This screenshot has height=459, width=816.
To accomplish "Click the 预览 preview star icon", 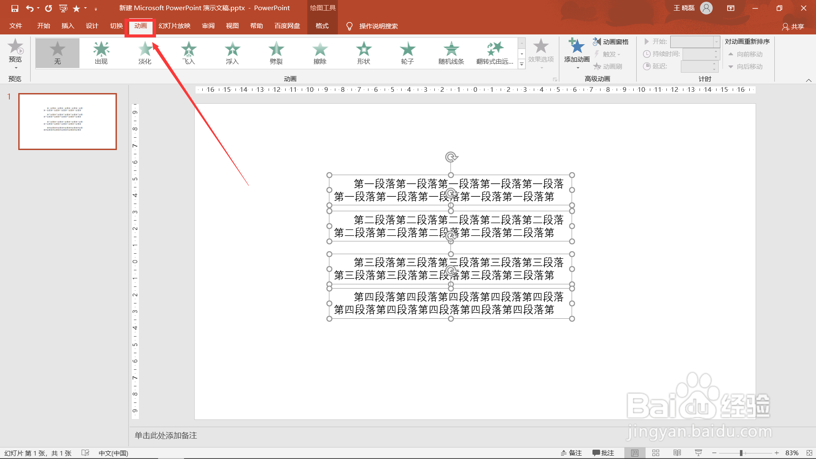I will click(x=15, y=47).
